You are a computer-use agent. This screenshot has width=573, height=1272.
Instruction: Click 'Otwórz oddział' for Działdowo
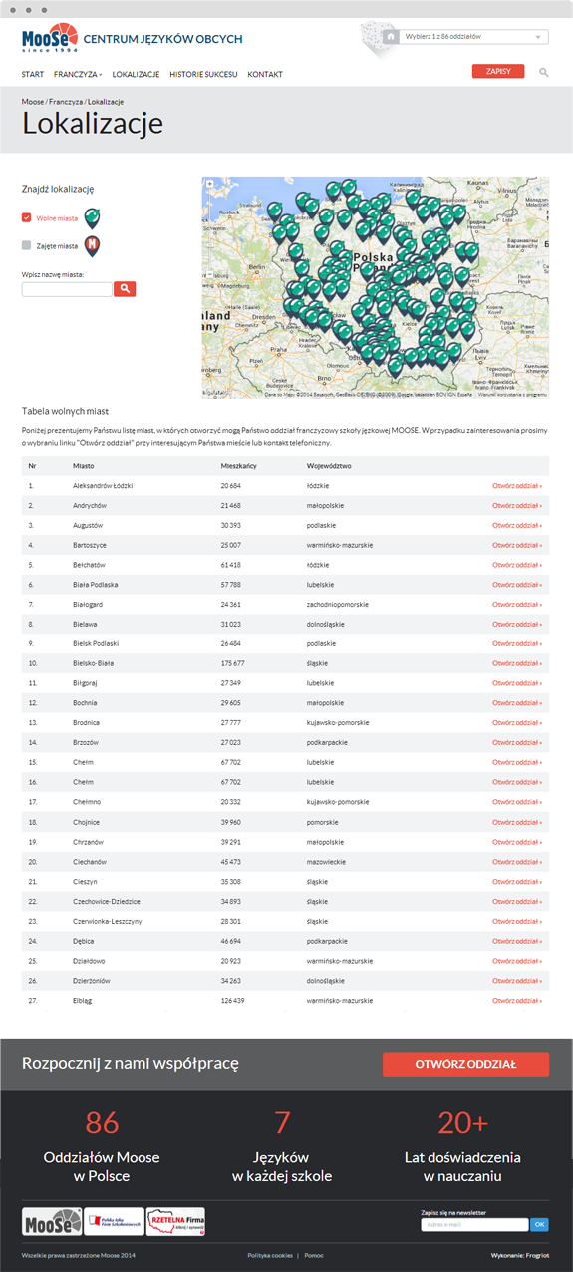coord(516,961)
